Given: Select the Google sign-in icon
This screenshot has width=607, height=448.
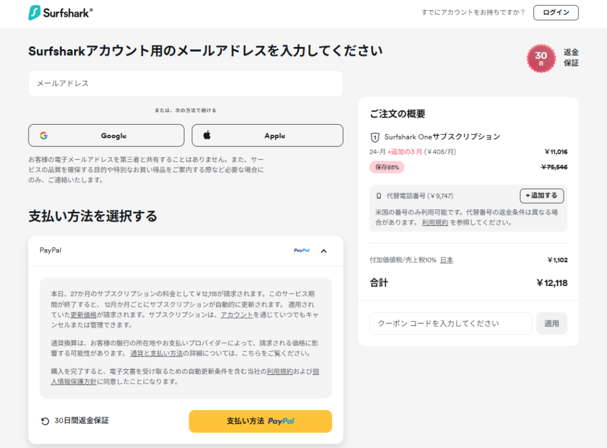Looking at the screenshot, I should 45,135.
